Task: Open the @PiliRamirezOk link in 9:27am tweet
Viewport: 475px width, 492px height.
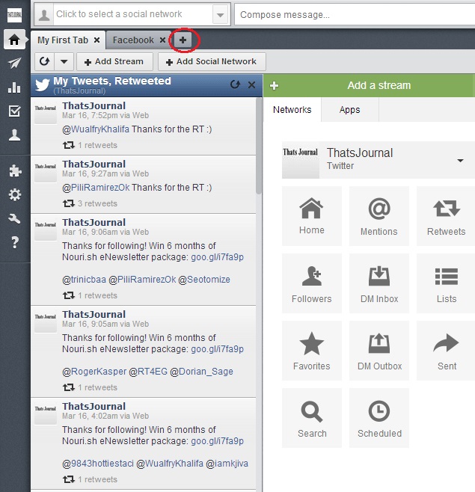Action: point(96,188)
